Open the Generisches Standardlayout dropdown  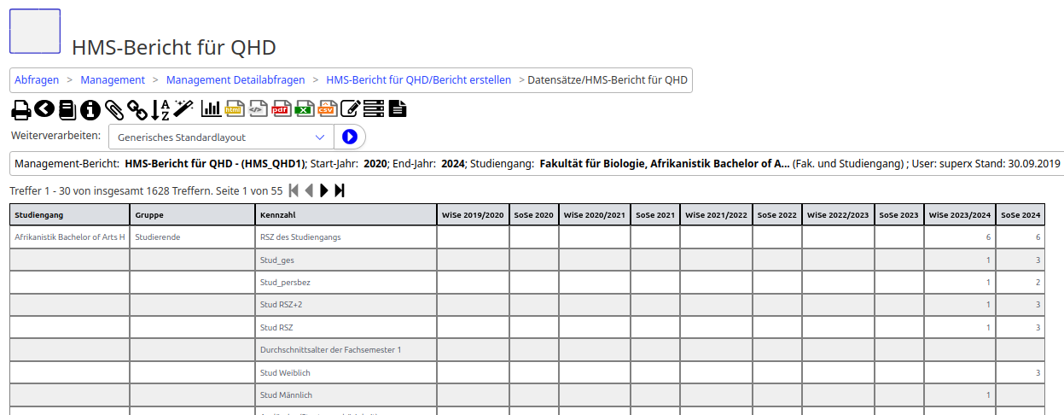point(221,137)
